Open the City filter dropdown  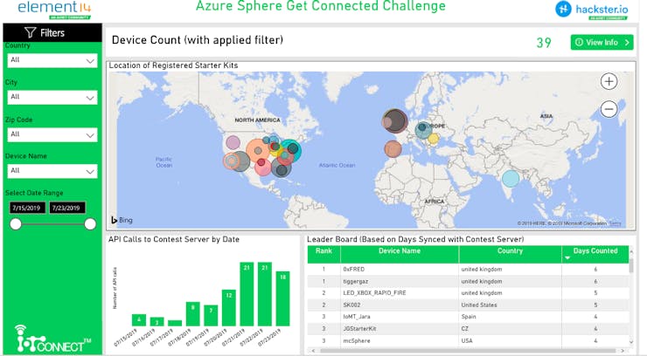[x=52, y=97]
